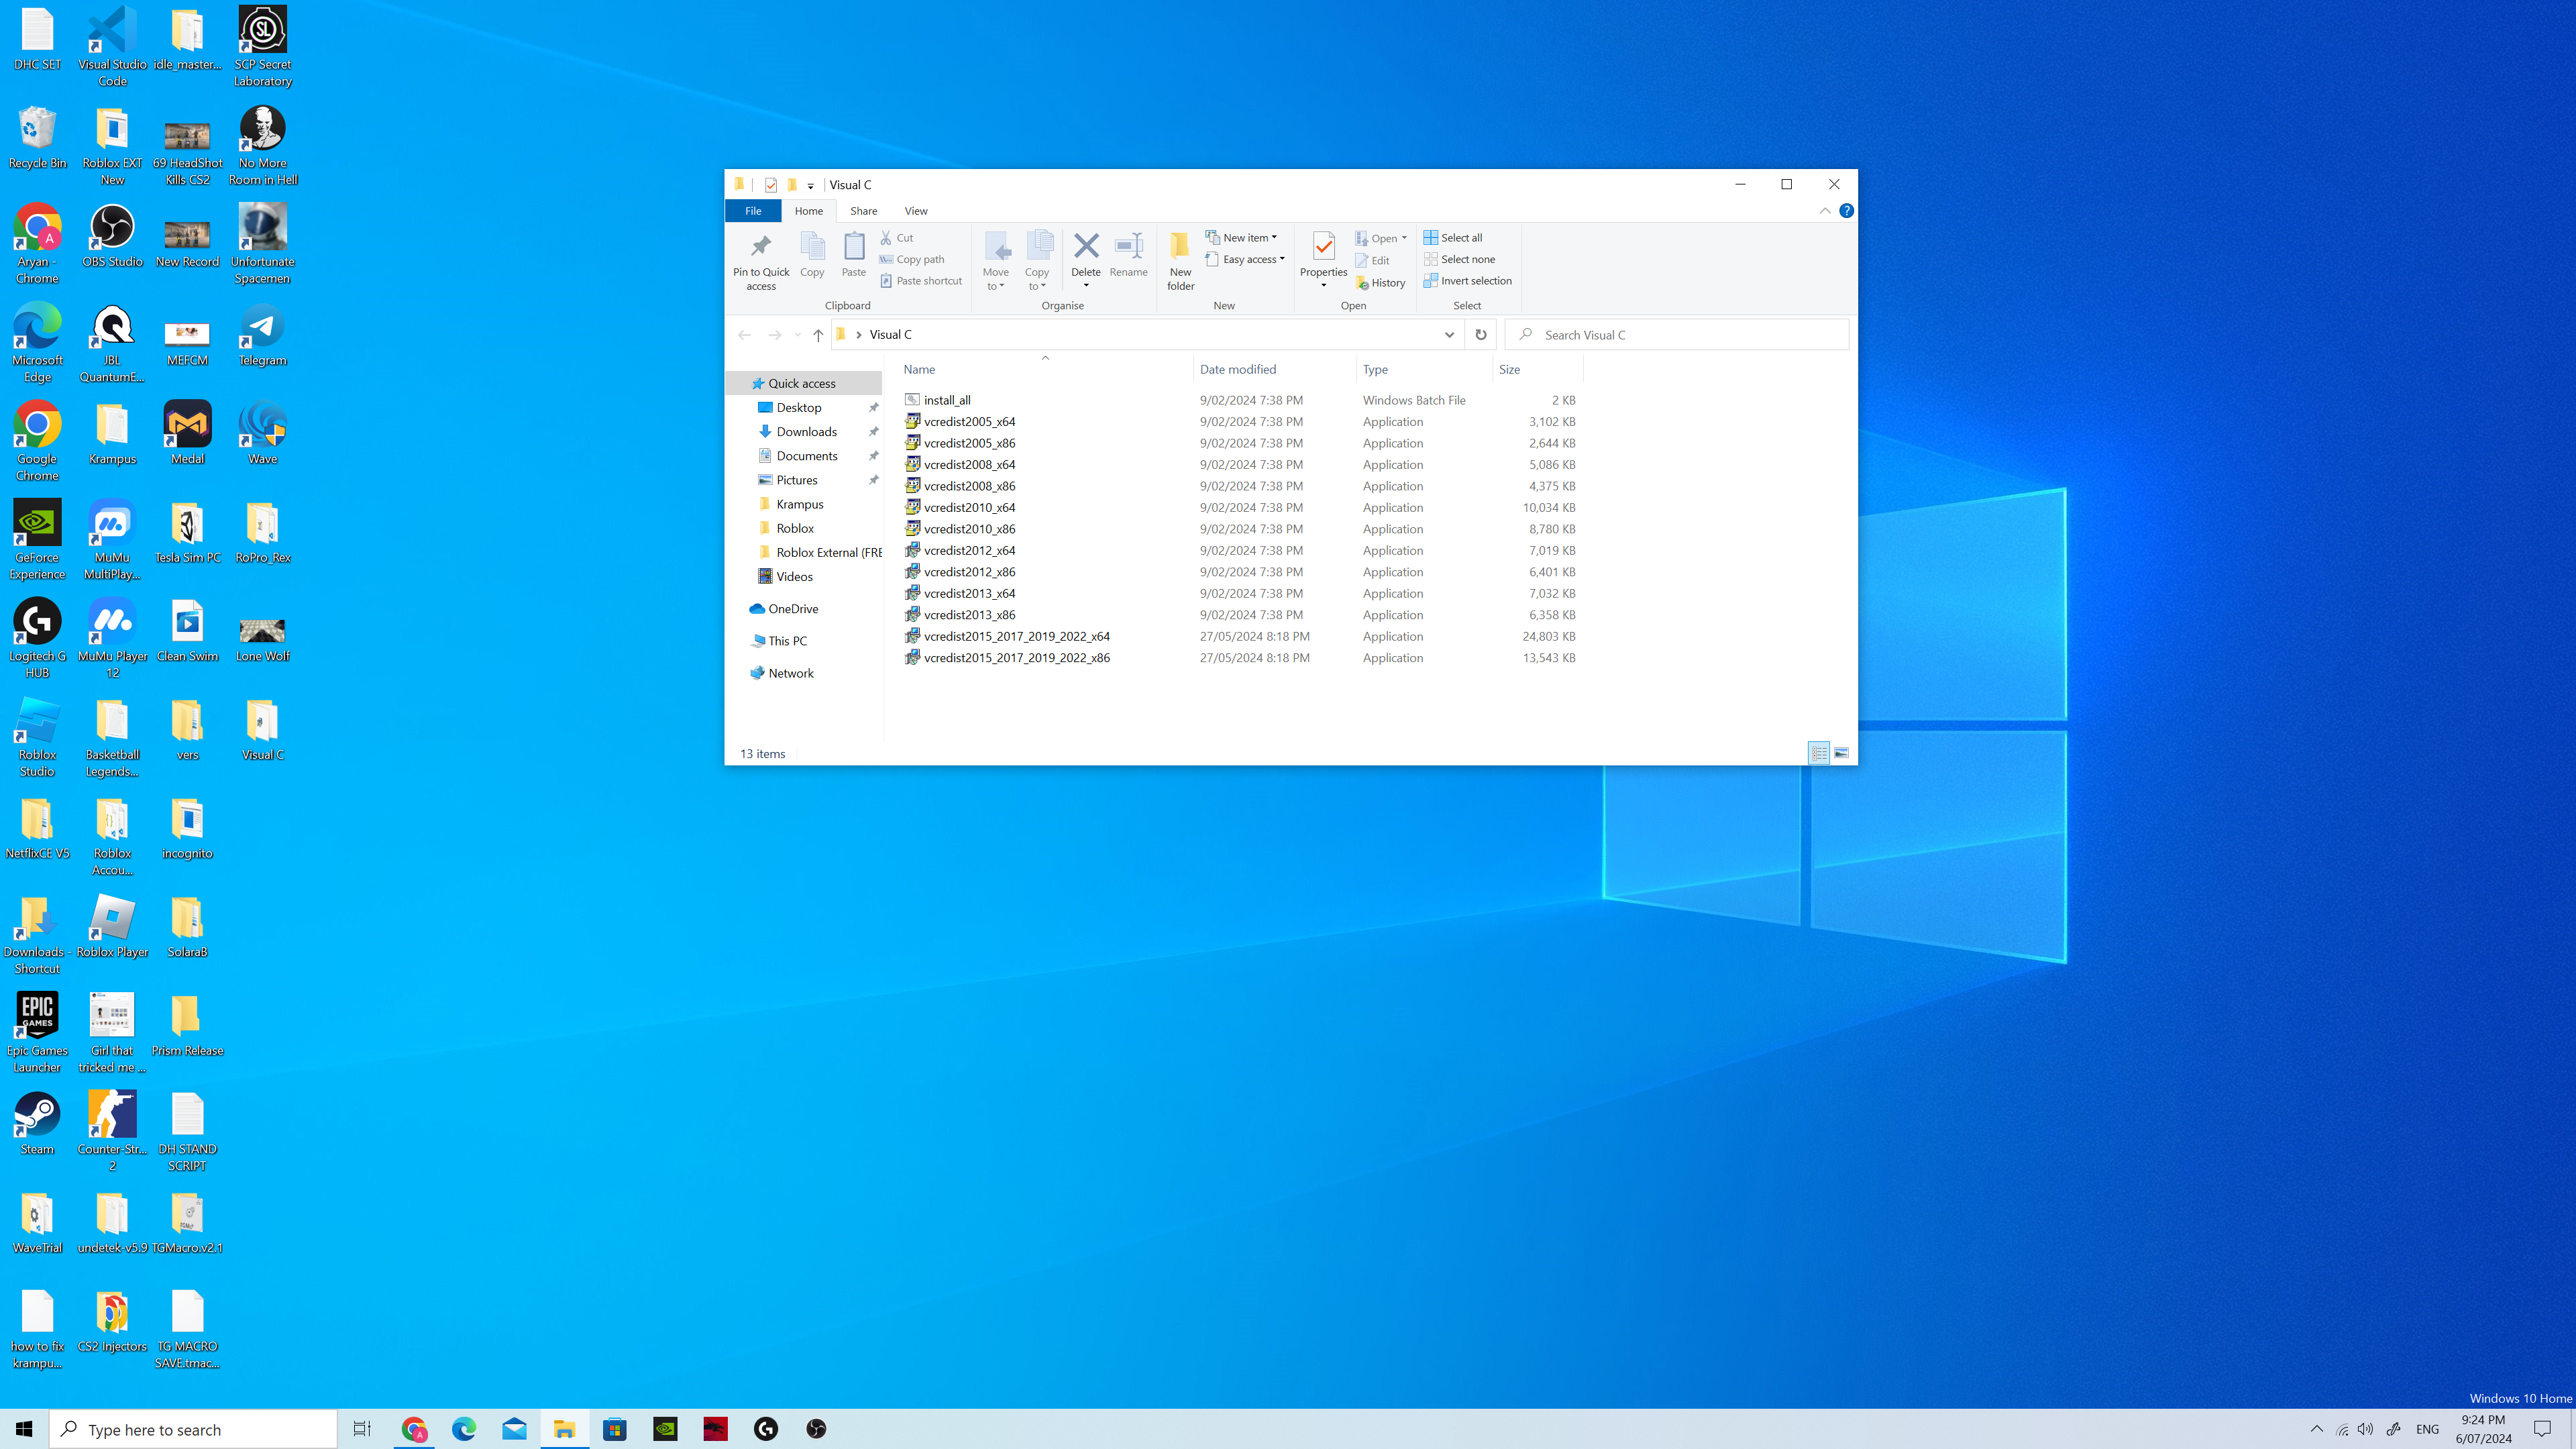Click the Properties icon in the ribbon
Screen dimensions: 2576x1449
click(x=1323, y=247)
